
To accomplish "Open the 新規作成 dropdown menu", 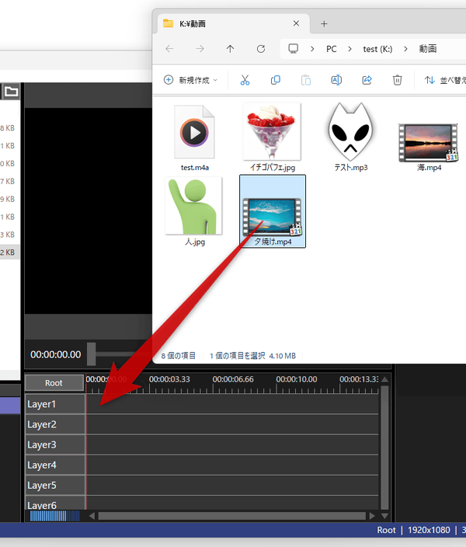I will (x=190, y=80).
